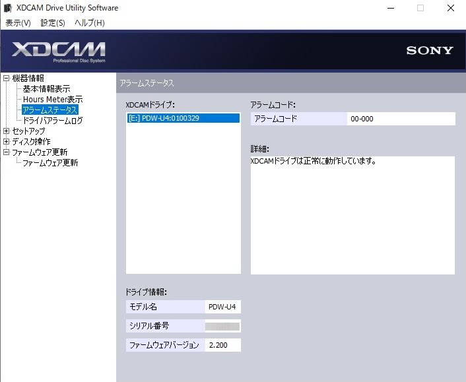The image size is (466, 382).
Task: Expand the セットアップ tree node
Action: click(x=6, y=131)
